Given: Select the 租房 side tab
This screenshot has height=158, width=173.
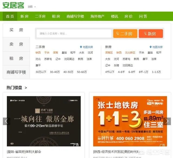Looking at the screenshot, I should click(x=16, y=58).
